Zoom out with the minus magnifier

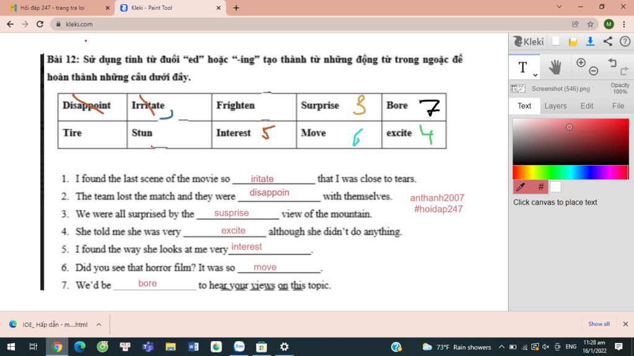click(593, 71)
